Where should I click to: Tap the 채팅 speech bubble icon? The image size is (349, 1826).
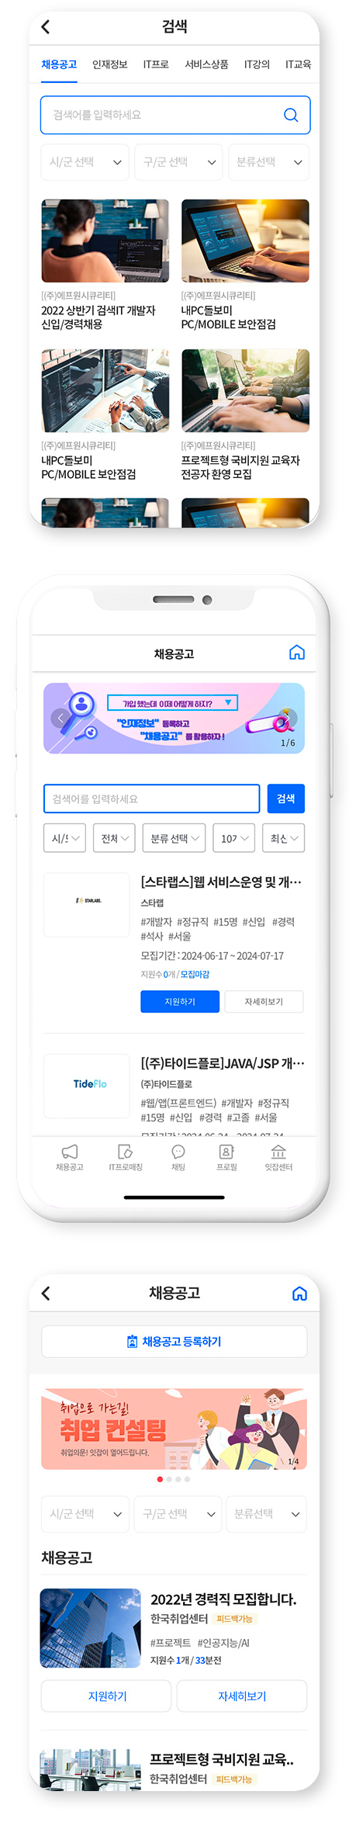[x=178, y=1152]
